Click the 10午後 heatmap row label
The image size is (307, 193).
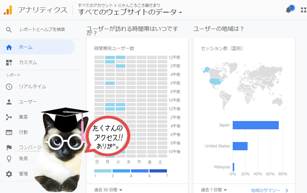[x=174, y=152]
